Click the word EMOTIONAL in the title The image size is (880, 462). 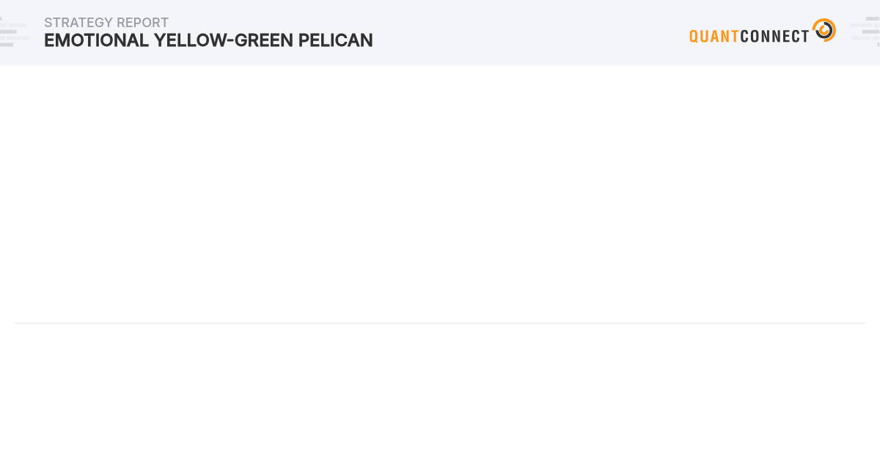[x=97, y=40]
